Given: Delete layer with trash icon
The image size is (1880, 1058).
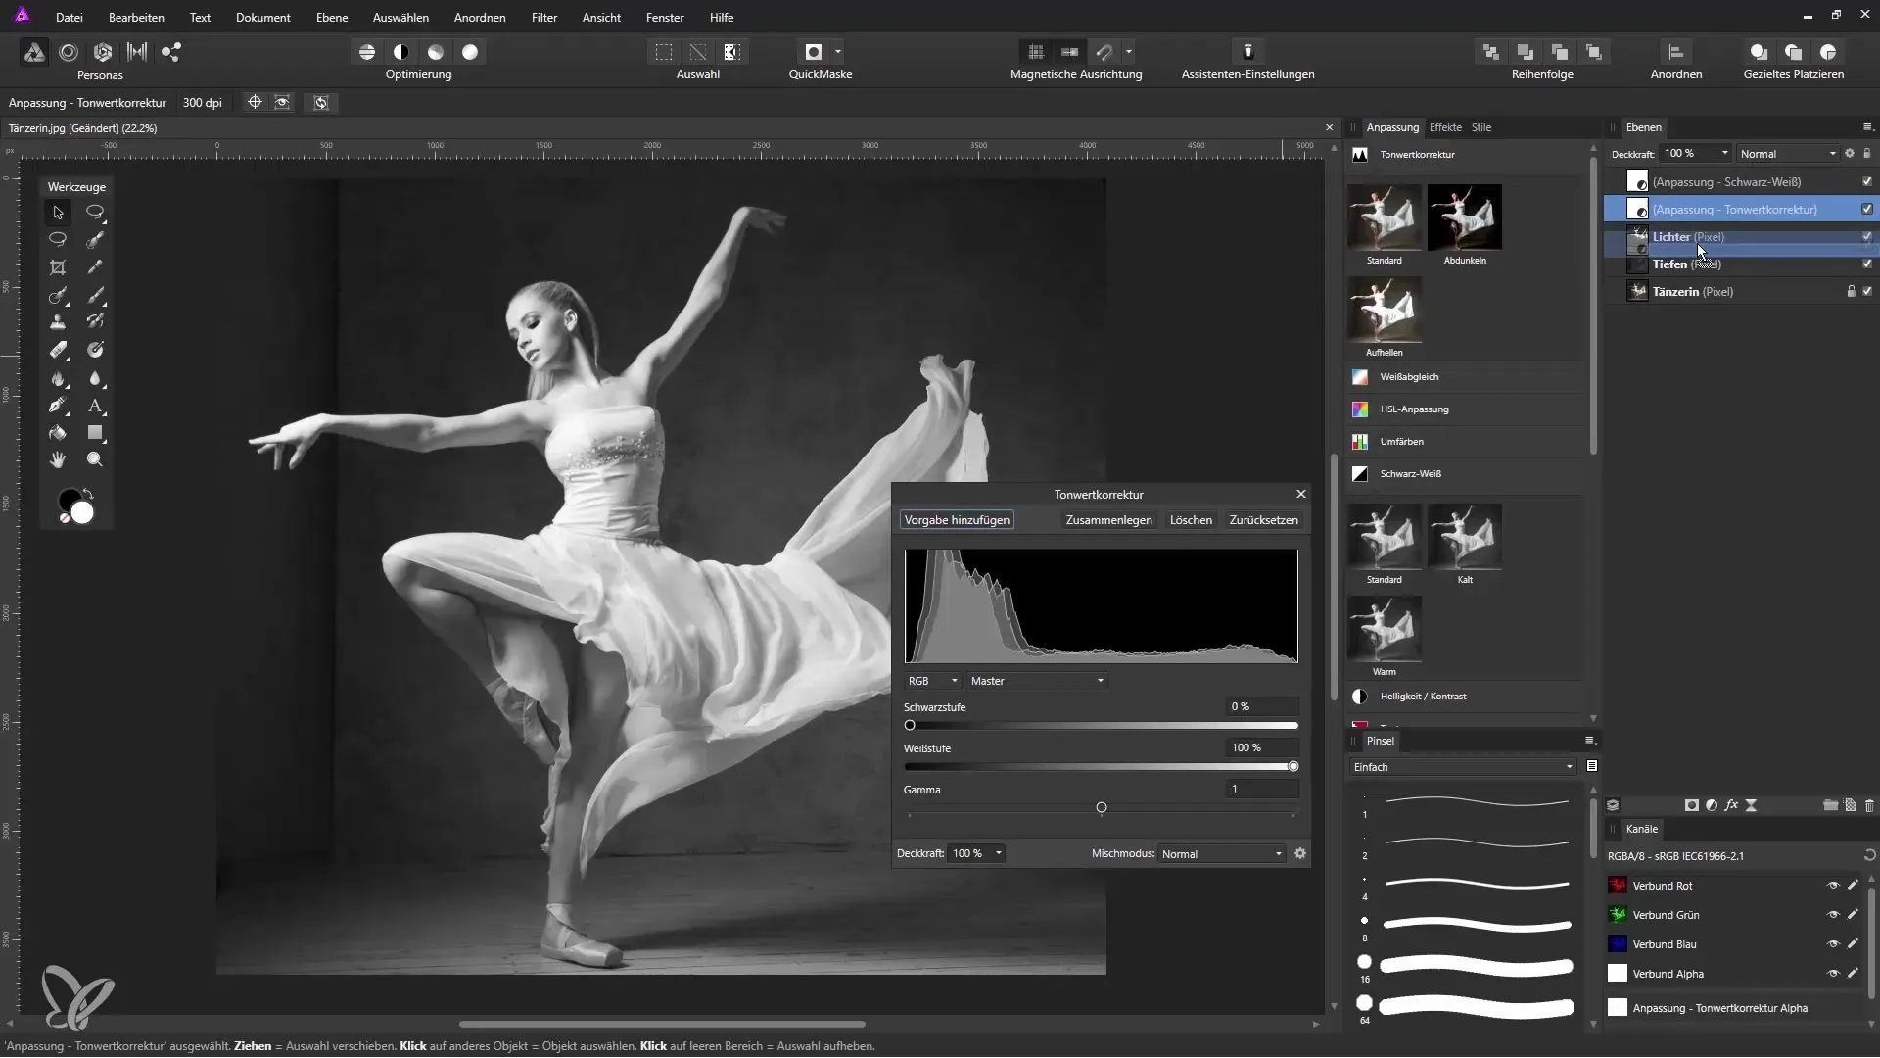Looking at the screenshot, I should tap(1869, 805).
